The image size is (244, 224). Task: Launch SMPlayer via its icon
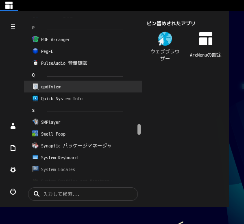click(35, 122)
